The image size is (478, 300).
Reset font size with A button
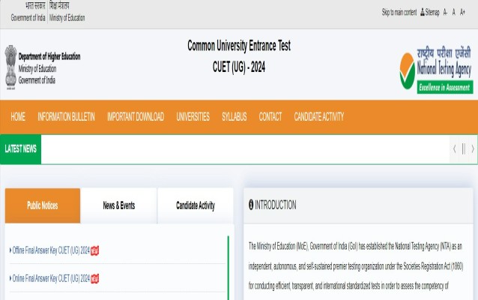453,12
